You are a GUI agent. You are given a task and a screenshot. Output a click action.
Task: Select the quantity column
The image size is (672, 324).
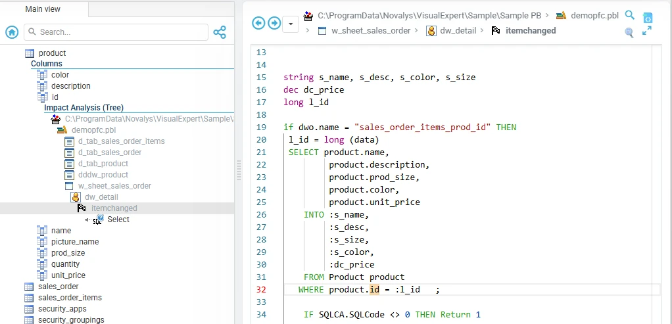(x=65, y=264)
